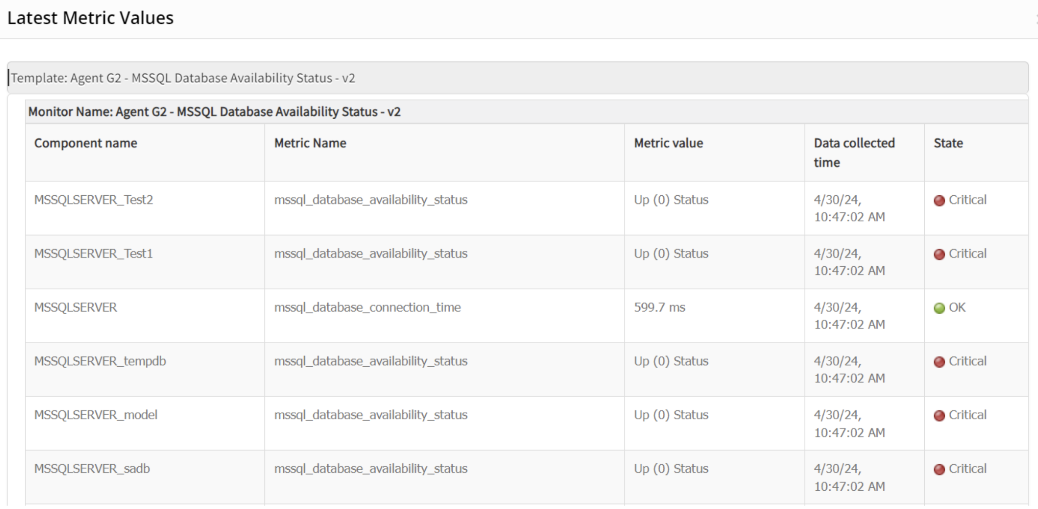Screen dimensions: 1038x509
Task: Click the Critical state text for MSSQLSERVER_model
Action: click(x=967, y=415)
